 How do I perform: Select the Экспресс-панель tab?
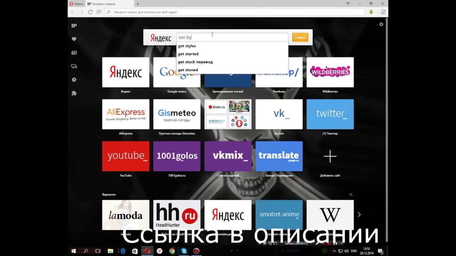(109, 4)
